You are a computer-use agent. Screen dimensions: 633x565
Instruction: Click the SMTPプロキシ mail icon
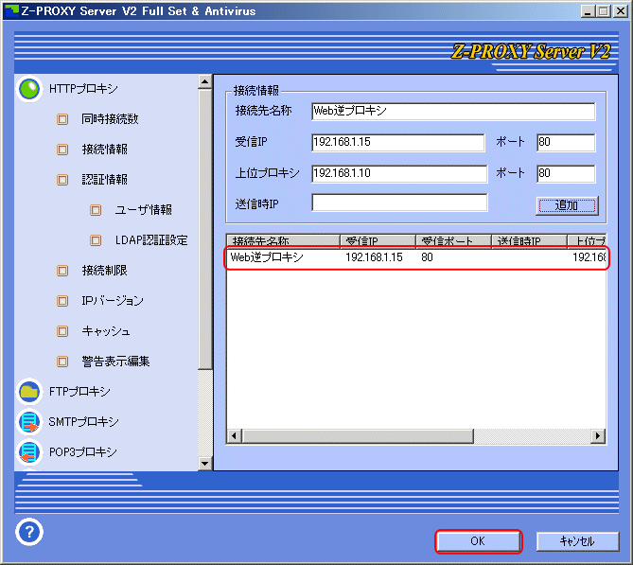click(x=29, y=422)
